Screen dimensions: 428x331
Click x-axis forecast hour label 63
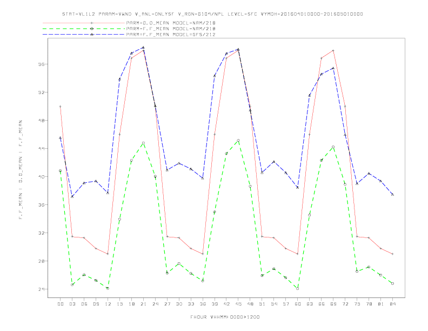[310, 304]
